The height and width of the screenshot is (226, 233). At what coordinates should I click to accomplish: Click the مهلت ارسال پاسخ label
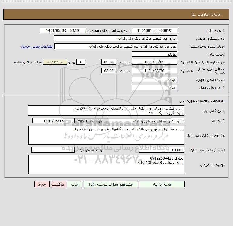210,62
